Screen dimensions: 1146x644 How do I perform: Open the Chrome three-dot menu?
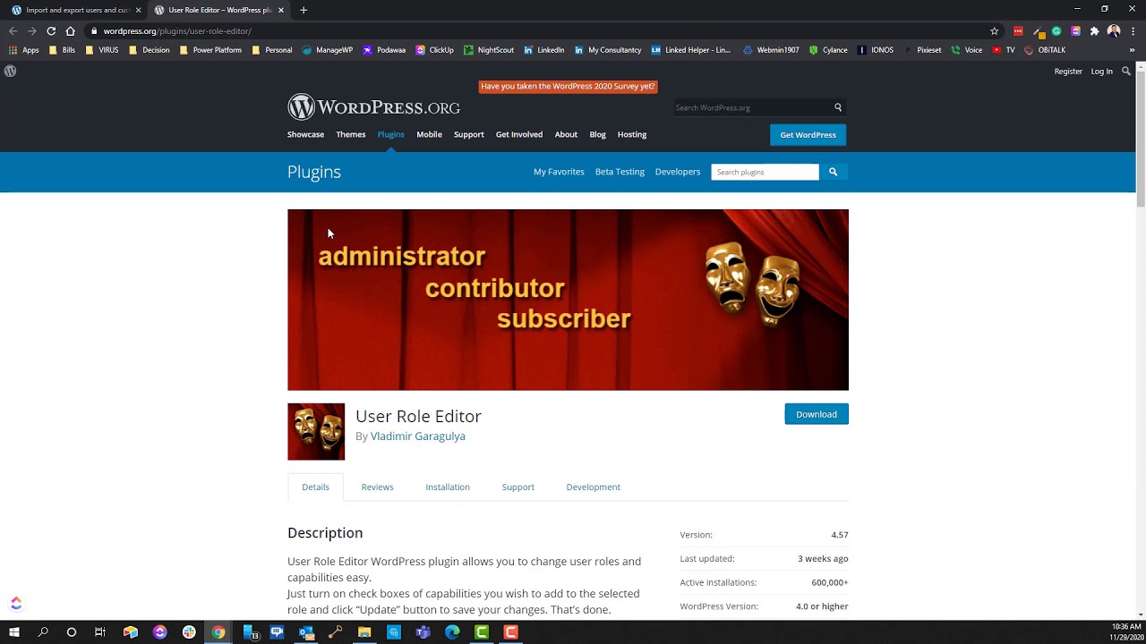(x=1133, y=30)
